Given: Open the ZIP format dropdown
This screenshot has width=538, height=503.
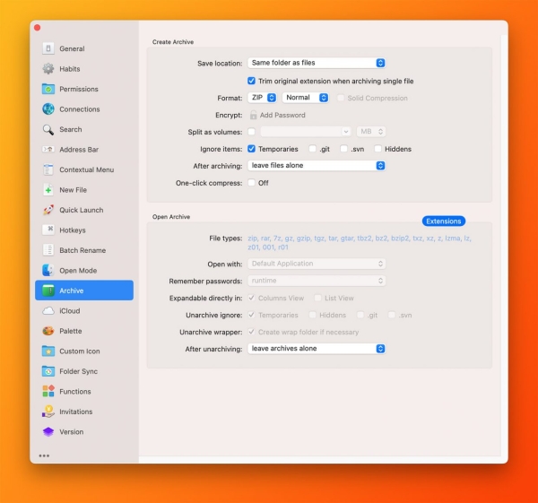Looking at the screenshot, I should 262,98.
